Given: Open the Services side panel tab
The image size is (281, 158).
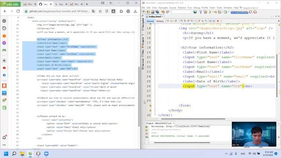Looking at the screenshot, I should 143,64.
